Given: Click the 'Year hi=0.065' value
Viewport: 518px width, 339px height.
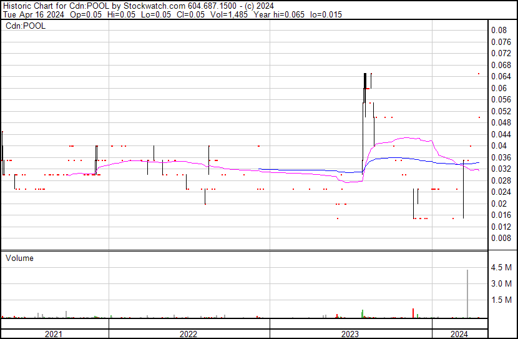Looking at the screenshot, I should click(279, 14).
